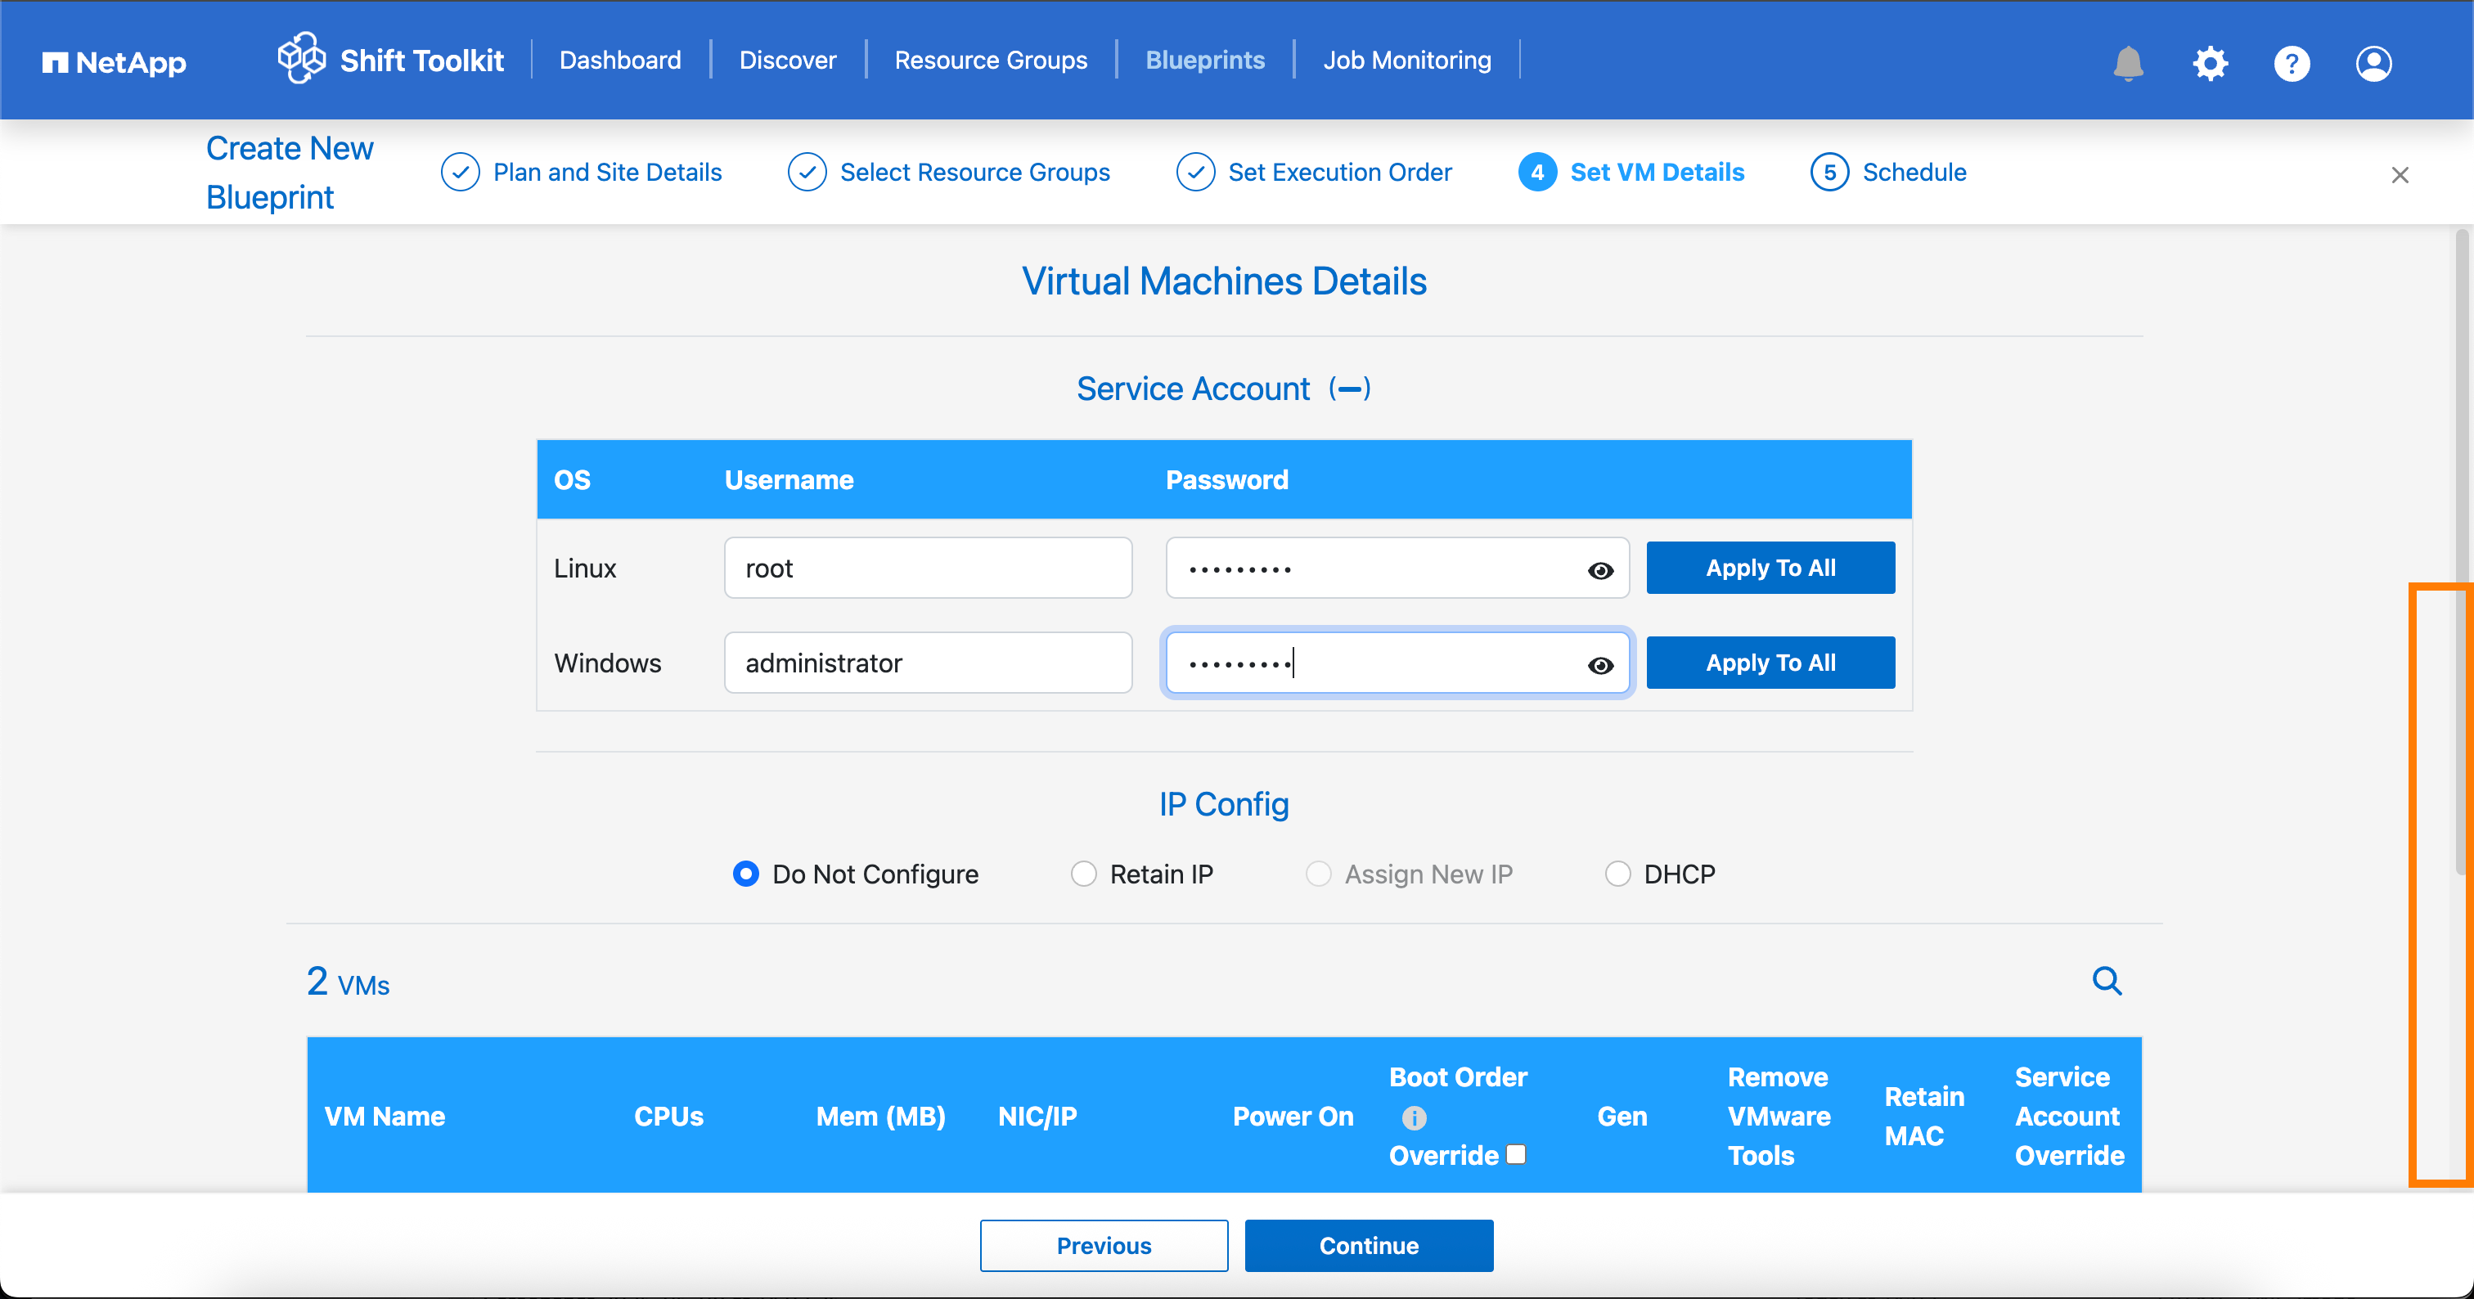Open the settings gear icon

click(2210, 63)
